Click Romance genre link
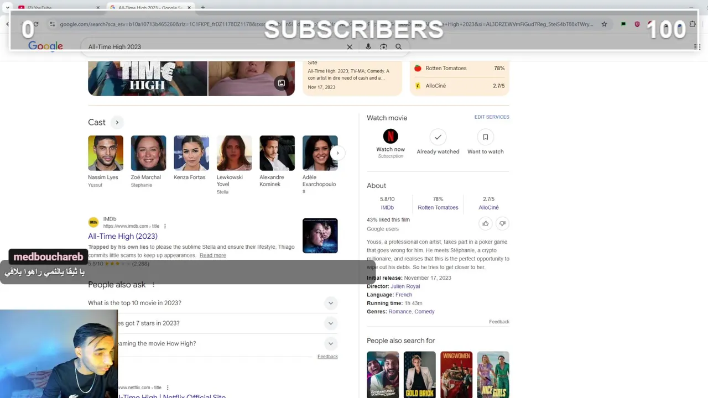Screen dimensions: 708x398 [x=400, y=312]
